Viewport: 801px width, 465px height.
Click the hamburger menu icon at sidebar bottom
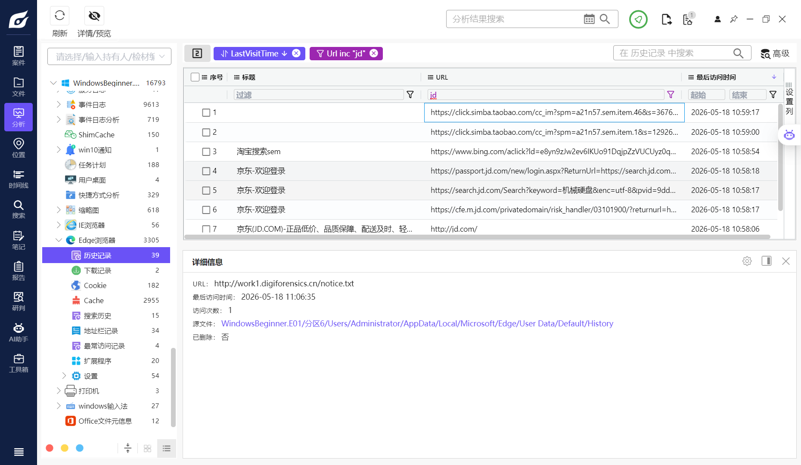tap(19, 452)
